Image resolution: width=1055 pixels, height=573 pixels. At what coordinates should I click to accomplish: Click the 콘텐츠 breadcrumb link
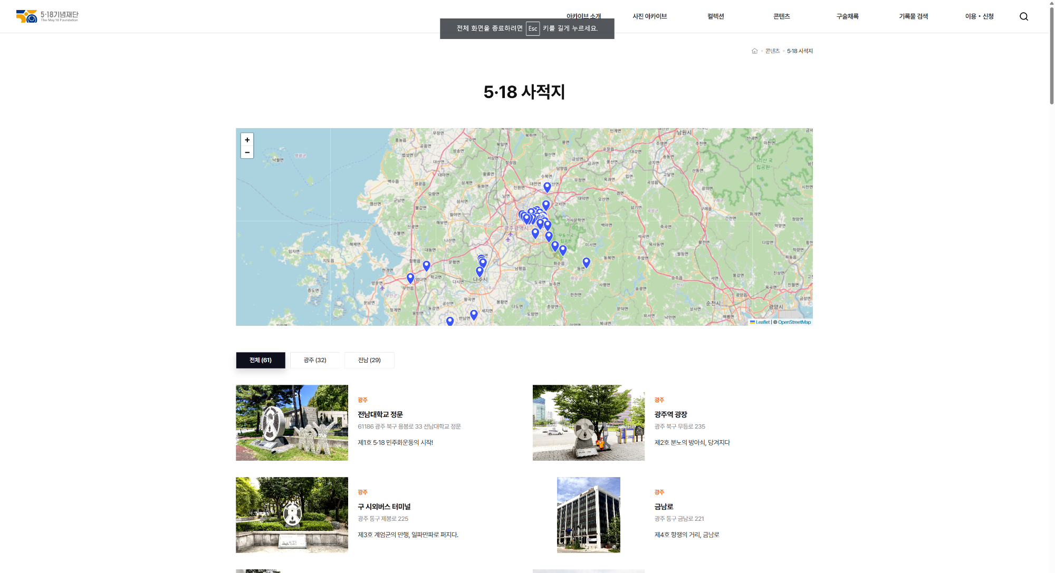point(772,51)
